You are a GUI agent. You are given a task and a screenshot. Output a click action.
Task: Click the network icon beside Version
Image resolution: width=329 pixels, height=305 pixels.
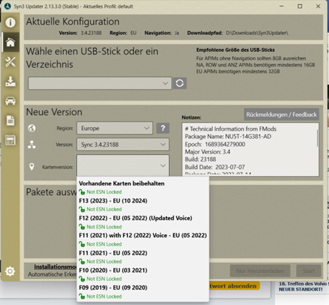click(32, 145)
